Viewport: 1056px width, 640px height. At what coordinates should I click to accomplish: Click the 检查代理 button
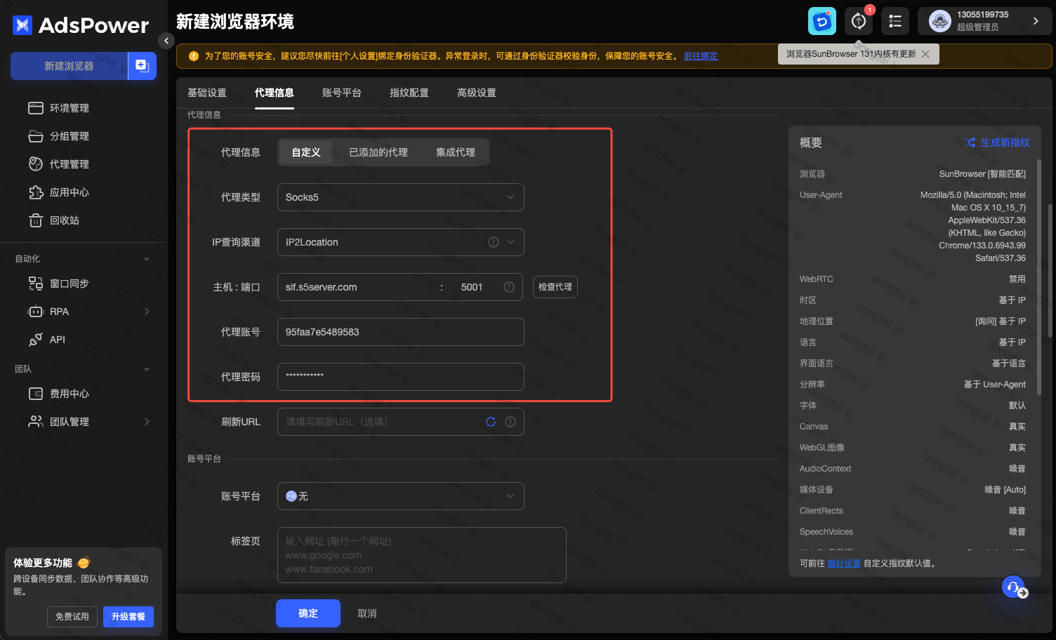[x=555, y=287]
